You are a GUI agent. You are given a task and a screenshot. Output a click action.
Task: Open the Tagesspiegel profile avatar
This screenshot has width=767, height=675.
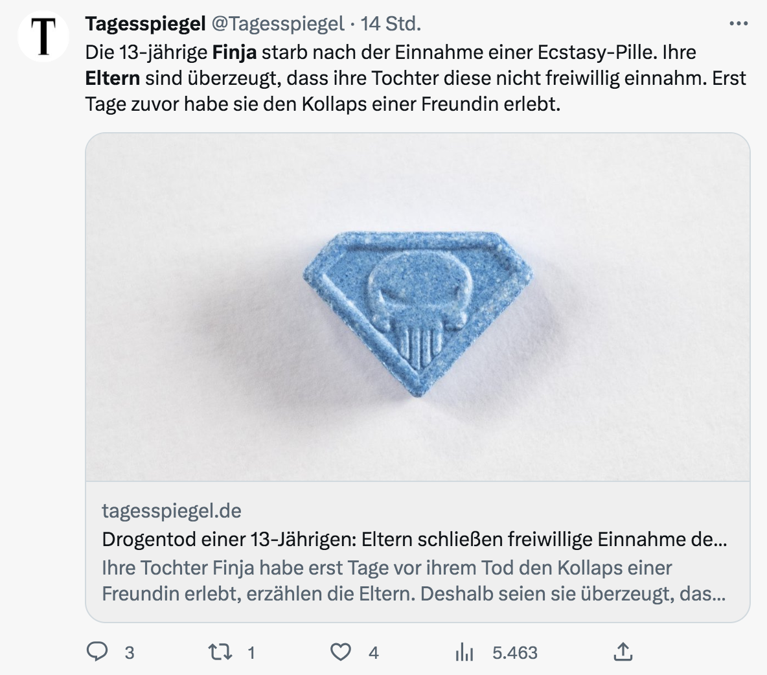pos(43,36)
